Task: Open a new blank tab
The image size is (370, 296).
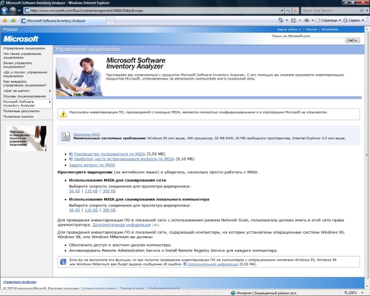Action: (110, 21)
